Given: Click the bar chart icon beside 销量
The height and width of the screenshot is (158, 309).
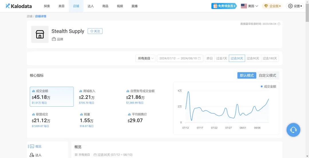Looking at the screenshot, I should [81, 114].
